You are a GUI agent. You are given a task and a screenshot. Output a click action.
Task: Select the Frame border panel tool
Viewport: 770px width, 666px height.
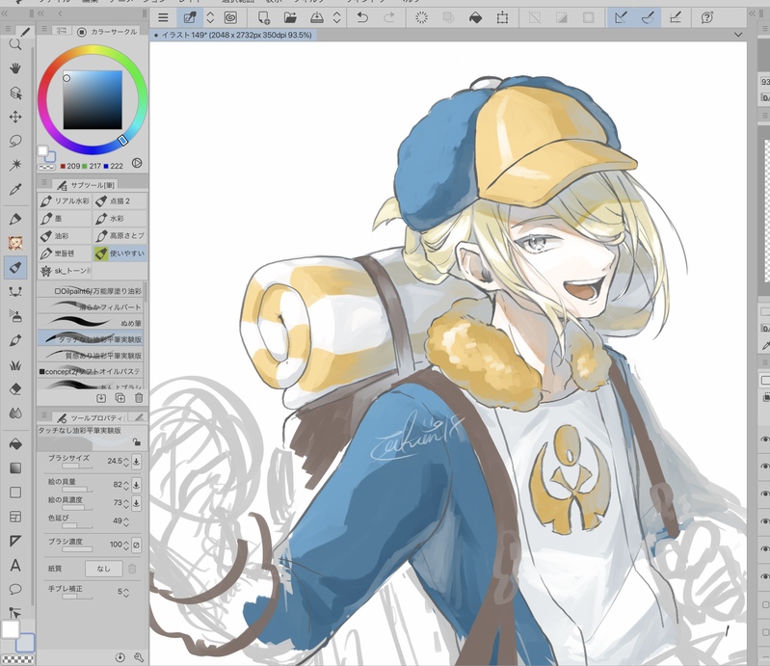tap(15, 517)
